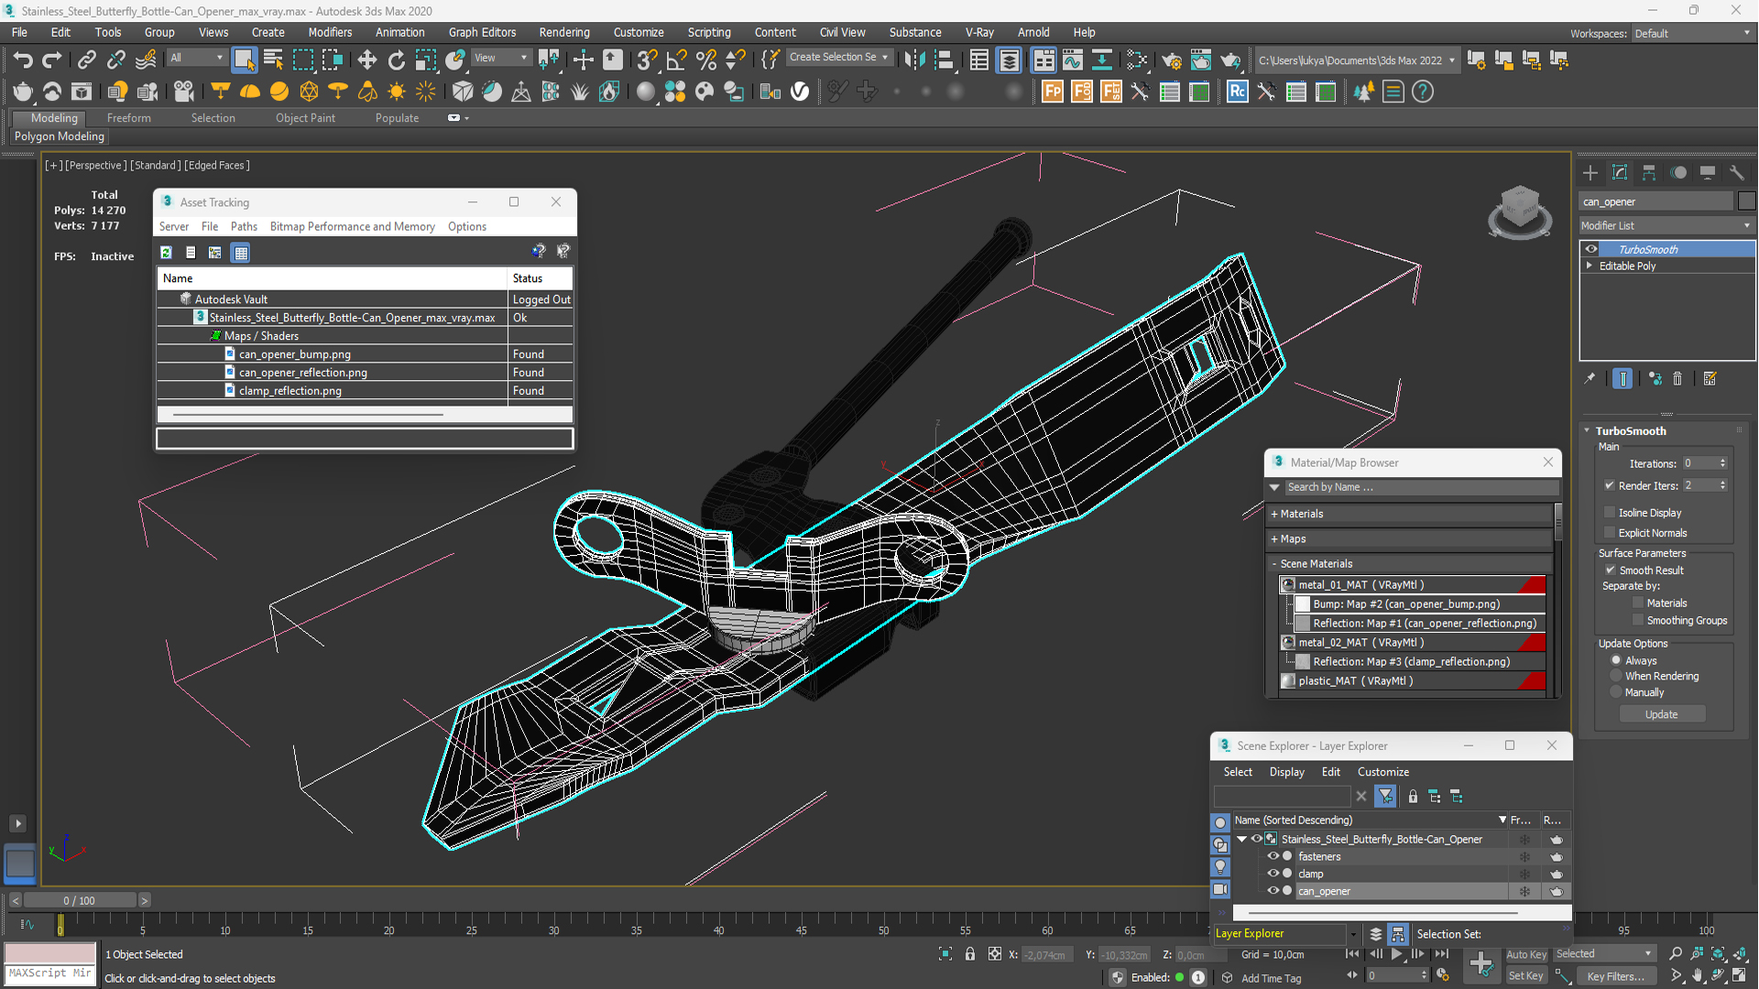Select the When Rendering radio option
Viewport: 1759px width, 989px height.
point(1616,677)
